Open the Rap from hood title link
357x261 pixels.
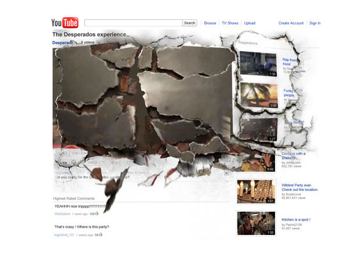coord(290,62)
